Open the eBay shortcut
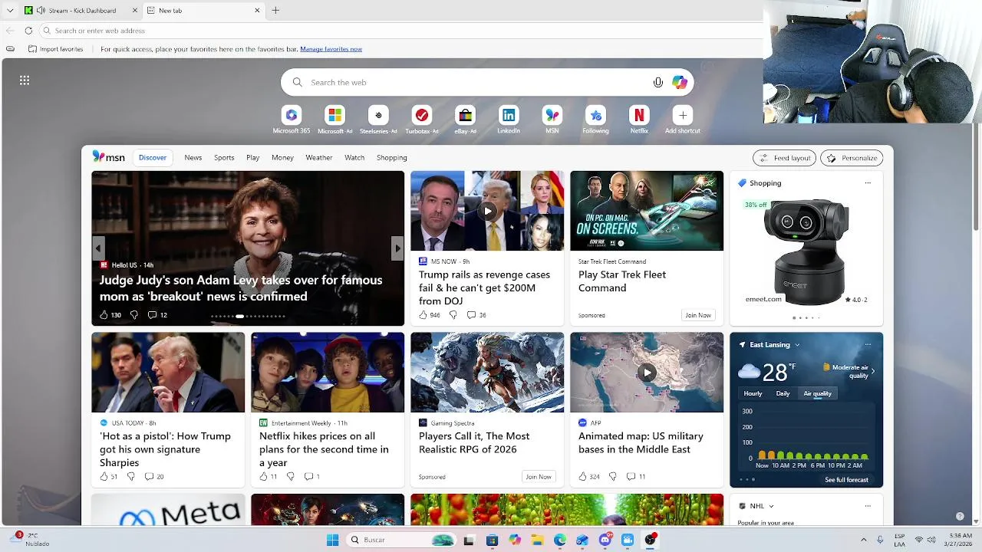 (x=465, y=115)
